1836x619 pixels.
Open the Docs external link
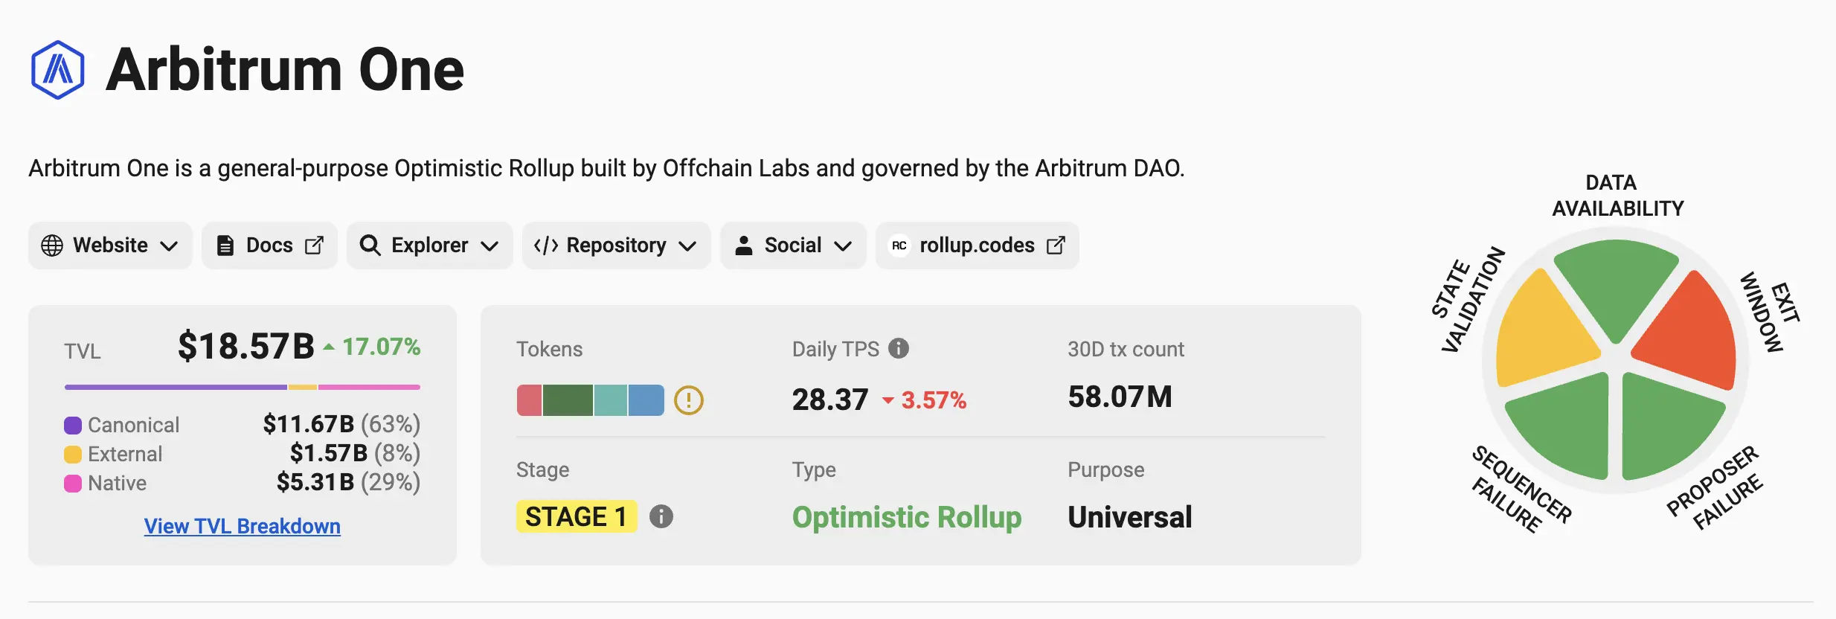pos(269,246)
